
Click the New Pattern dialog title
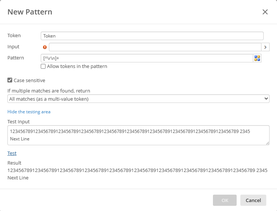30,12
